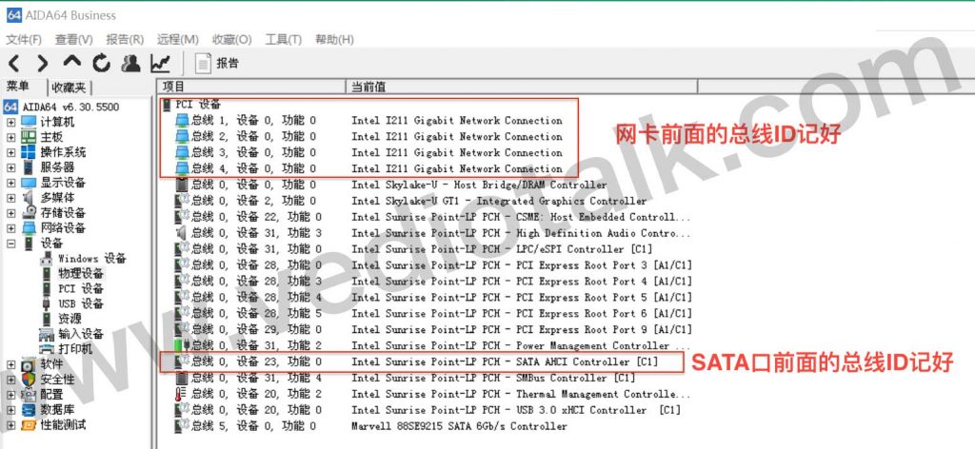This screenshot has height=449, width=975.
Task: Go back with the left arrow toolbar icon
Action: tap(13, 63)
